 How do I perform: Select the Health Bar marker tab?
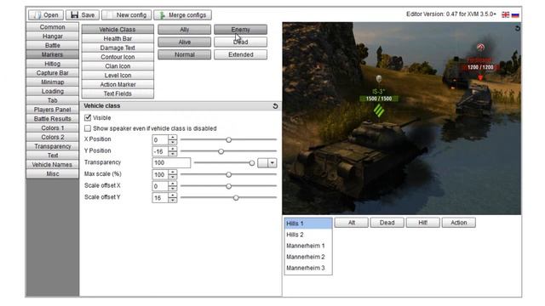[x=118, y=38]
